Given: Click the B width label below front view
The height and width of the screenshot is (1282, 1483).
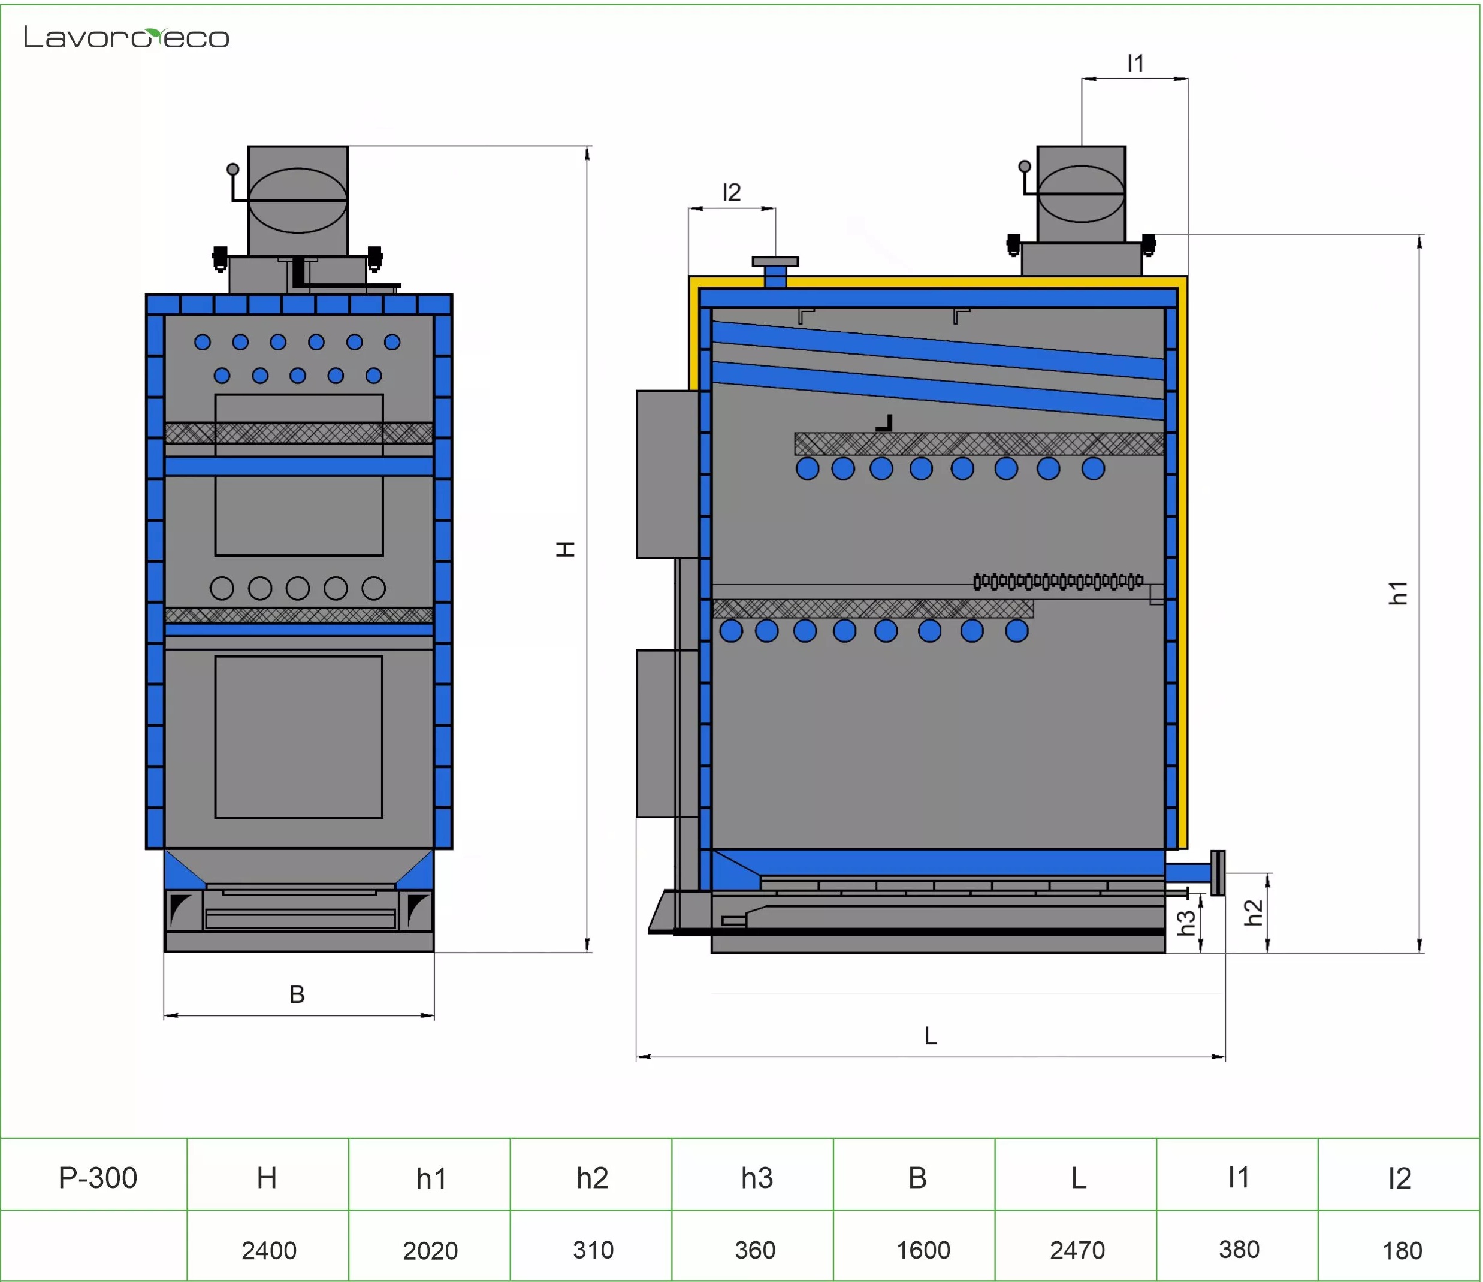Looking at the screenshot, I should (x=297, y=994).
